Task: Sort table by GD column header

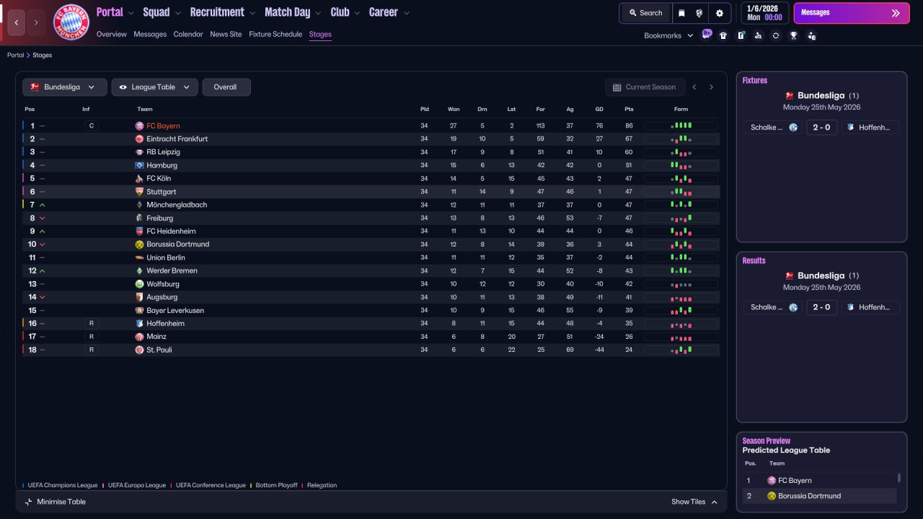Action: [x=599, y=110]
